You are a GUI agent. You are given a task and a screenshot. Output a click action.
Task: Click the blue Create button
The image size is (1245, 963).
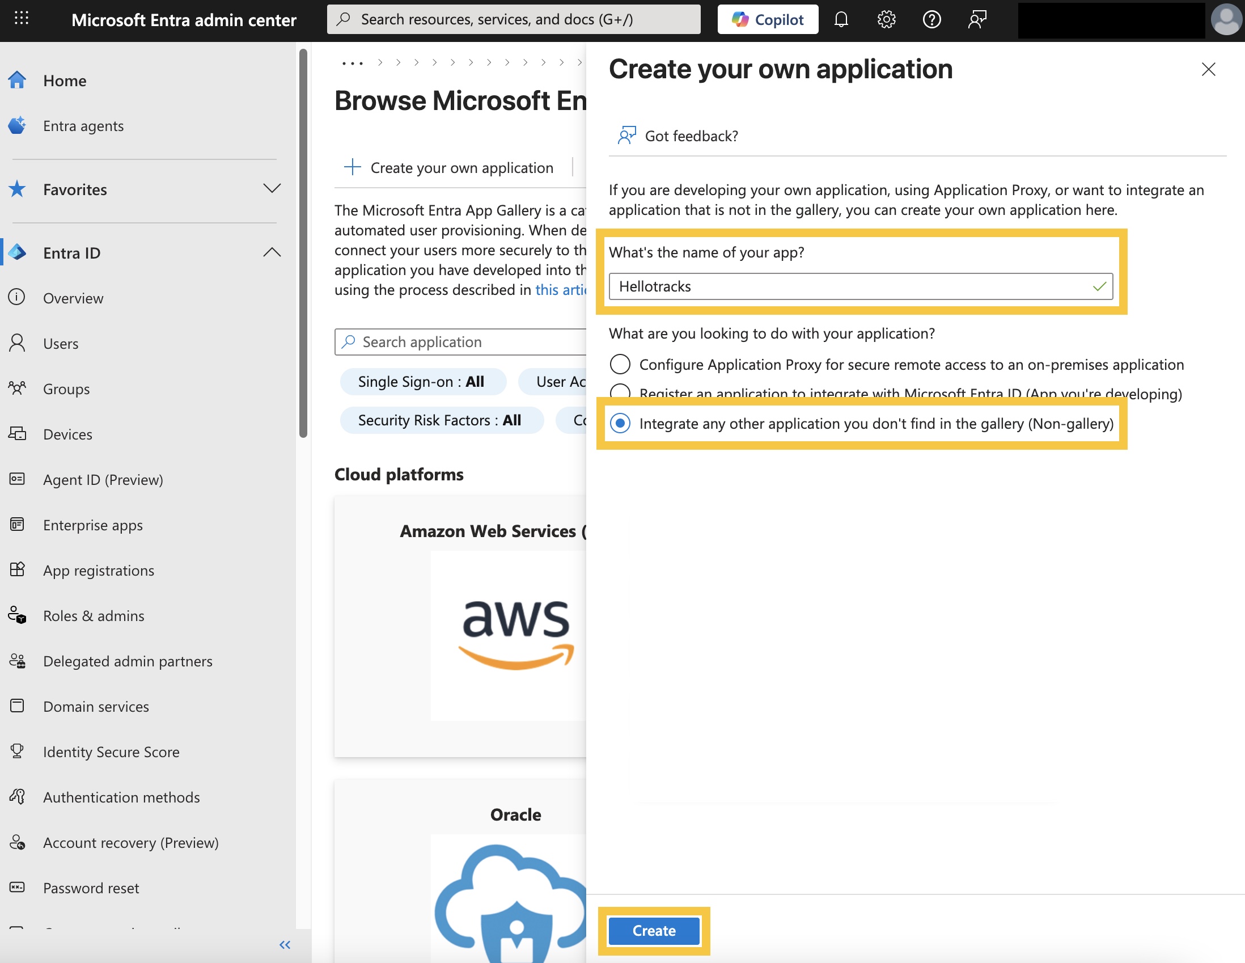tap(654, 931)
